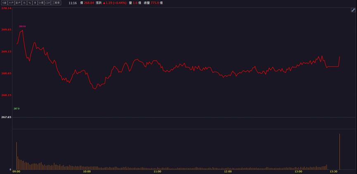Click the price value 268.84 in header
The height and width of the screenshot is (174, 357).
(x=89, y=3)
